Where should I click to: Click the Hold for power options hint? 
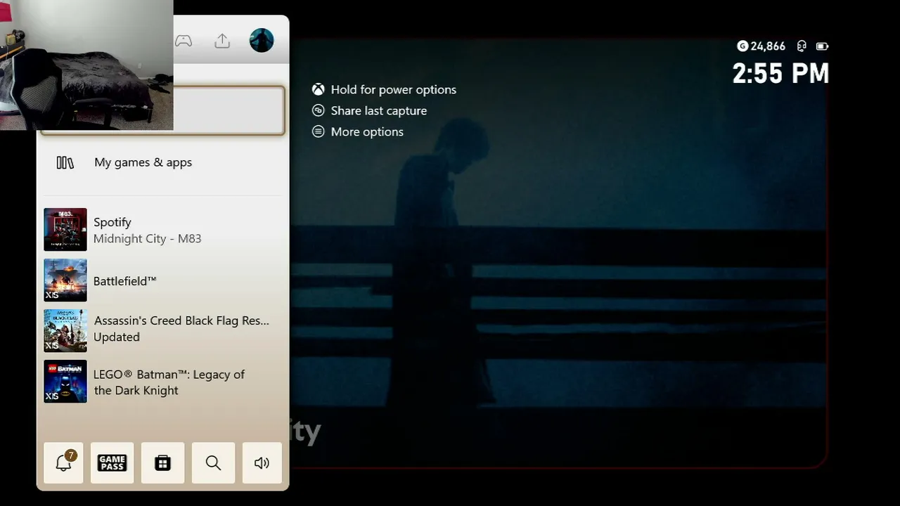(x=385, y=90)
